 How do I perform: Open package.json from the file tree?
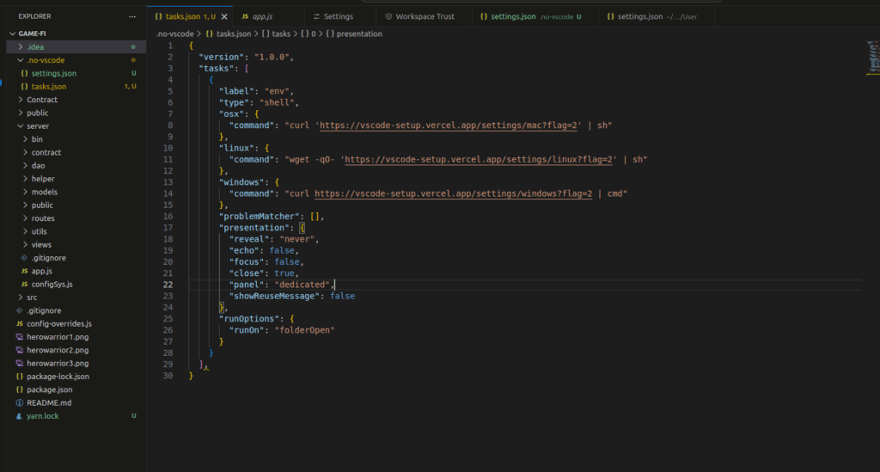click(49, 389)
